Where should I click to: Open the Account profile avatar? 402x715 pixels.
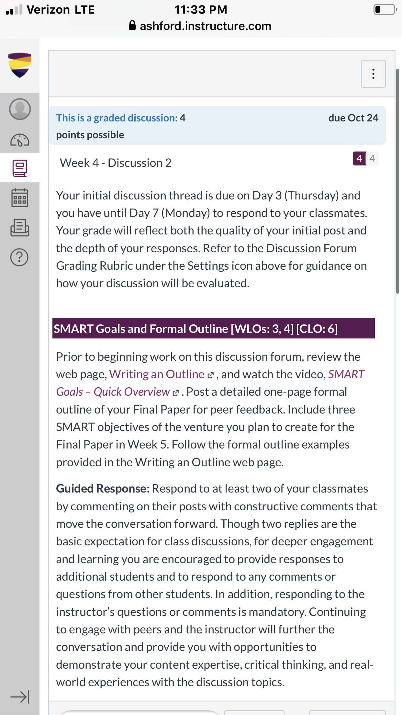[20, 109]
